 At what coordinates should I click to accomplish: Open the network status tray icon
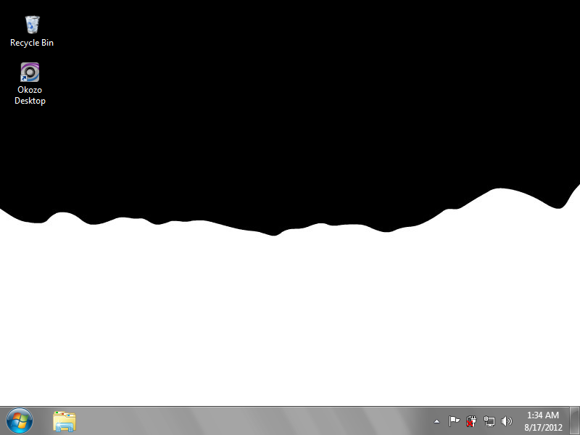489,421
